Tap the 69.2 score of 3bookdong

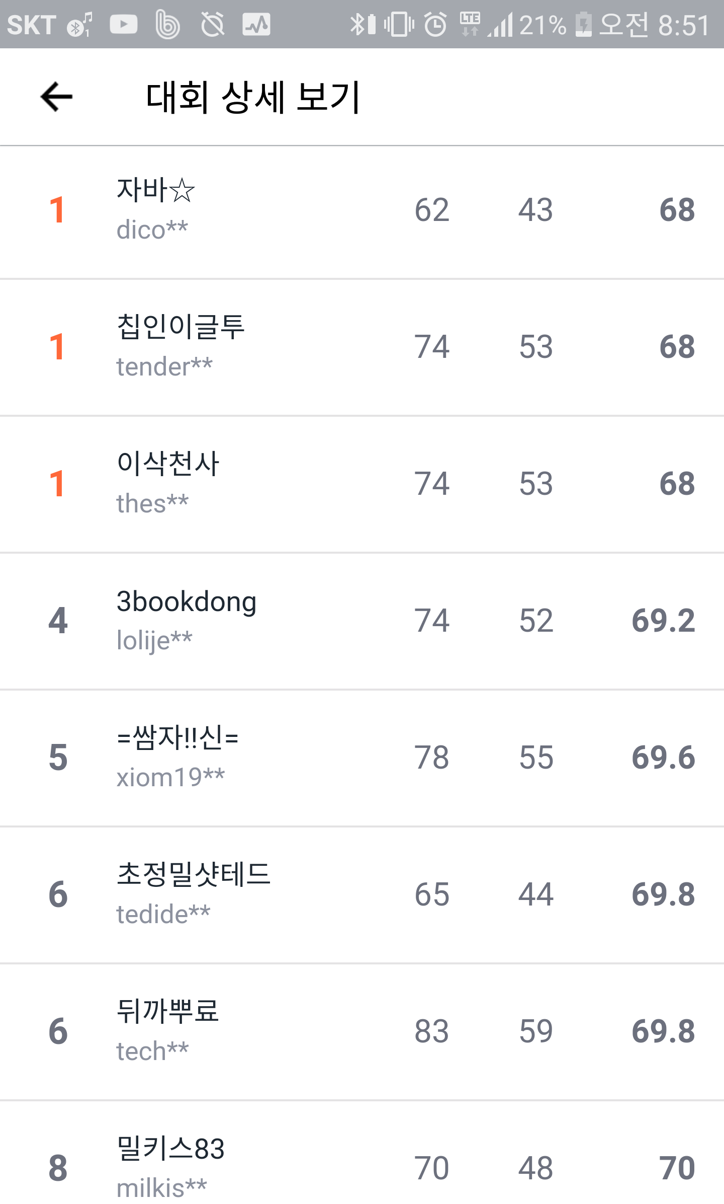tap(663, 621)
